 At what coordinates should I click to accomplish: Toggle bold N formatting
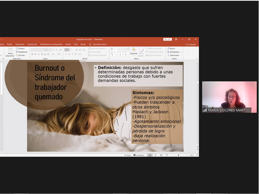[32, 54]
